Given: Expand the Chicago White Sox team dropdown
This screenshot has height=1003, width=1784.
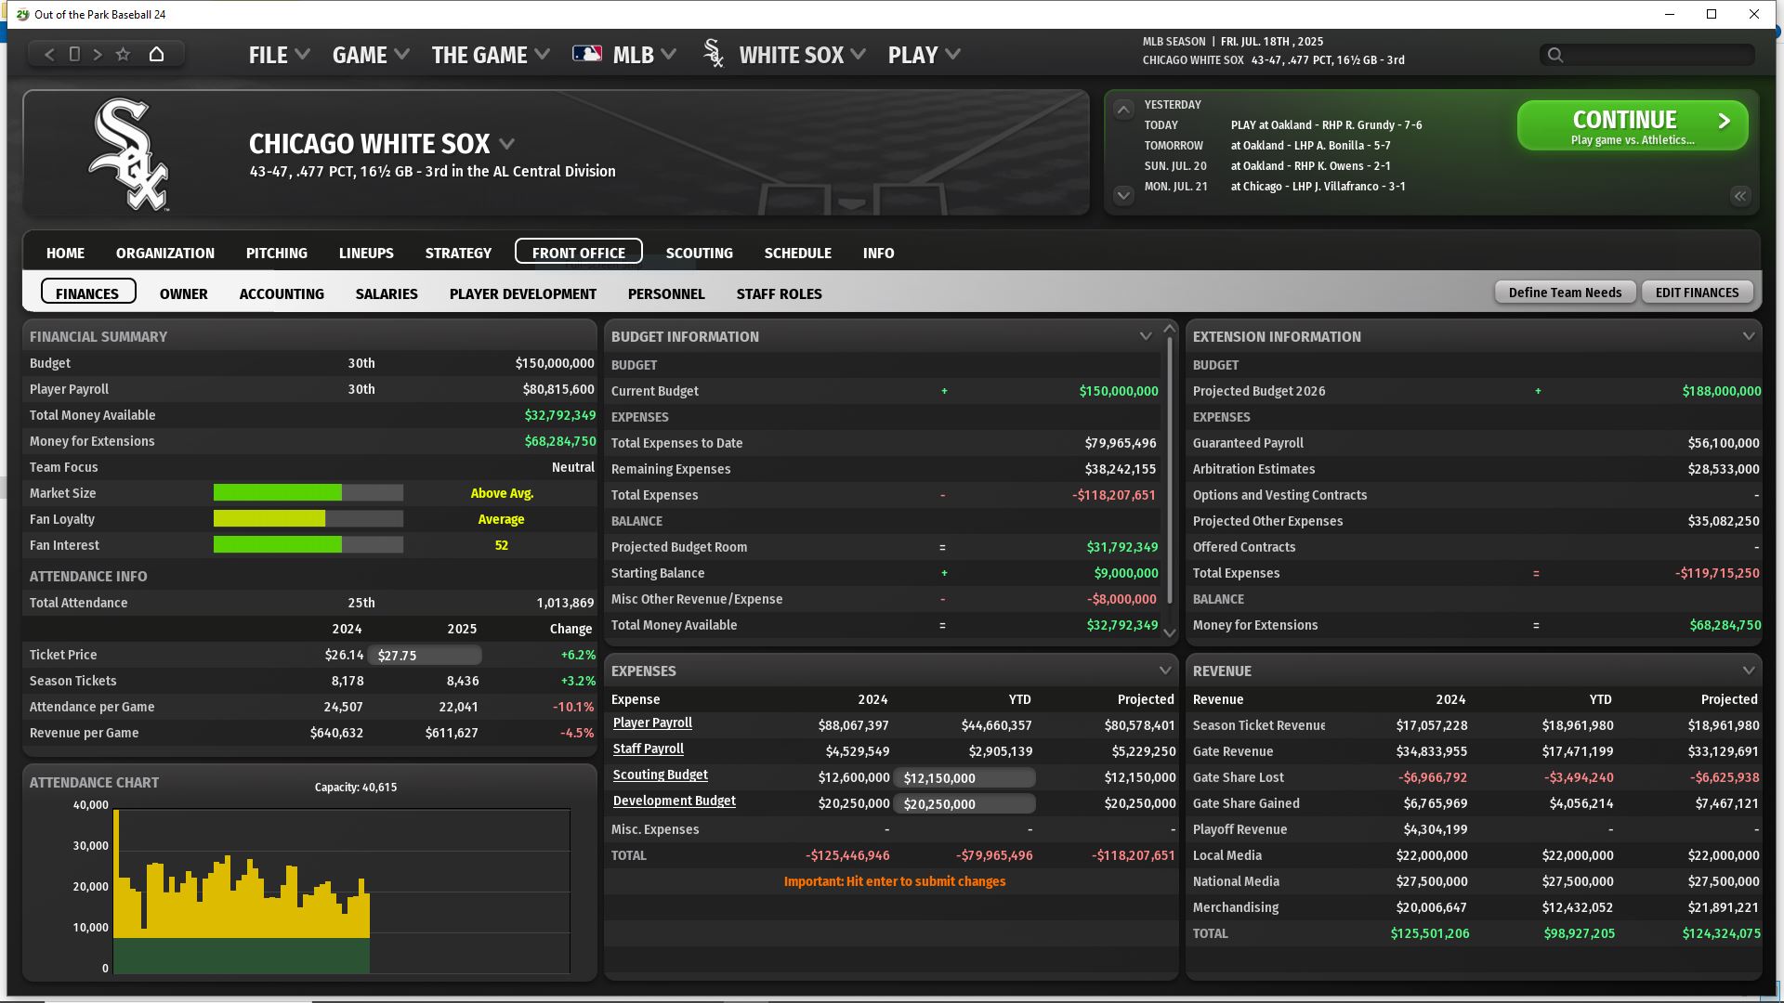Looking at the screenshot, I should tap(507, 144).
